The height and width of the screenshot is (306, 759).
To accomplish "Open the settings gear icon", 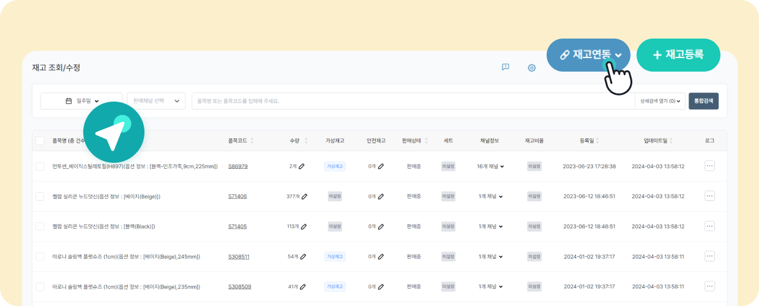I will pyautogui.click(x=532, y=67).
